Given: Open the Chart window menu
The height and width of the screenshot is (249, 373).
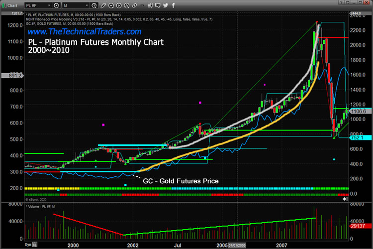Looking at the screenshot, I should 10,4.
